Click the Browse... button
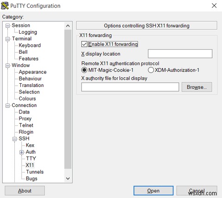222x198 pixels. pos(197,87)
